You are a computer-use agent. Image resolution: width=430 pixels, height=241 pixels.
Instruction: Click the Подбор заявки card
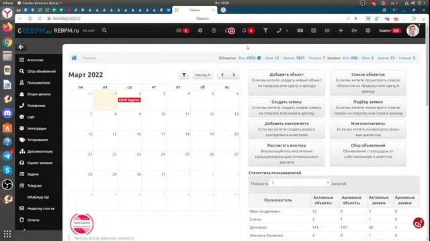368,107
